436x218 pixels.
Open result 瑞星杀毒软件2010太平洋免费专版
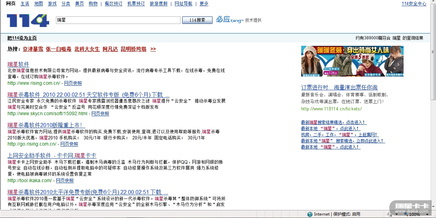pyautogui.click(x=88, y=192)
